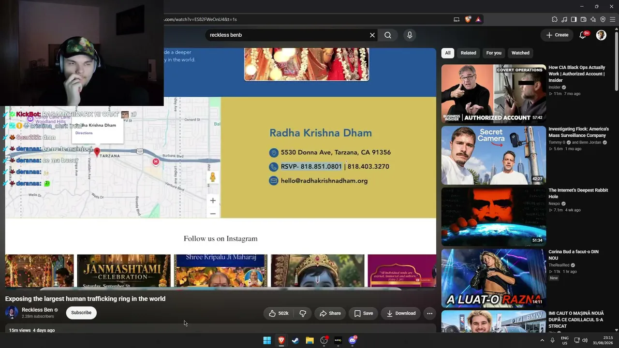
Task: Click the Create button
Action: (557, 35)
